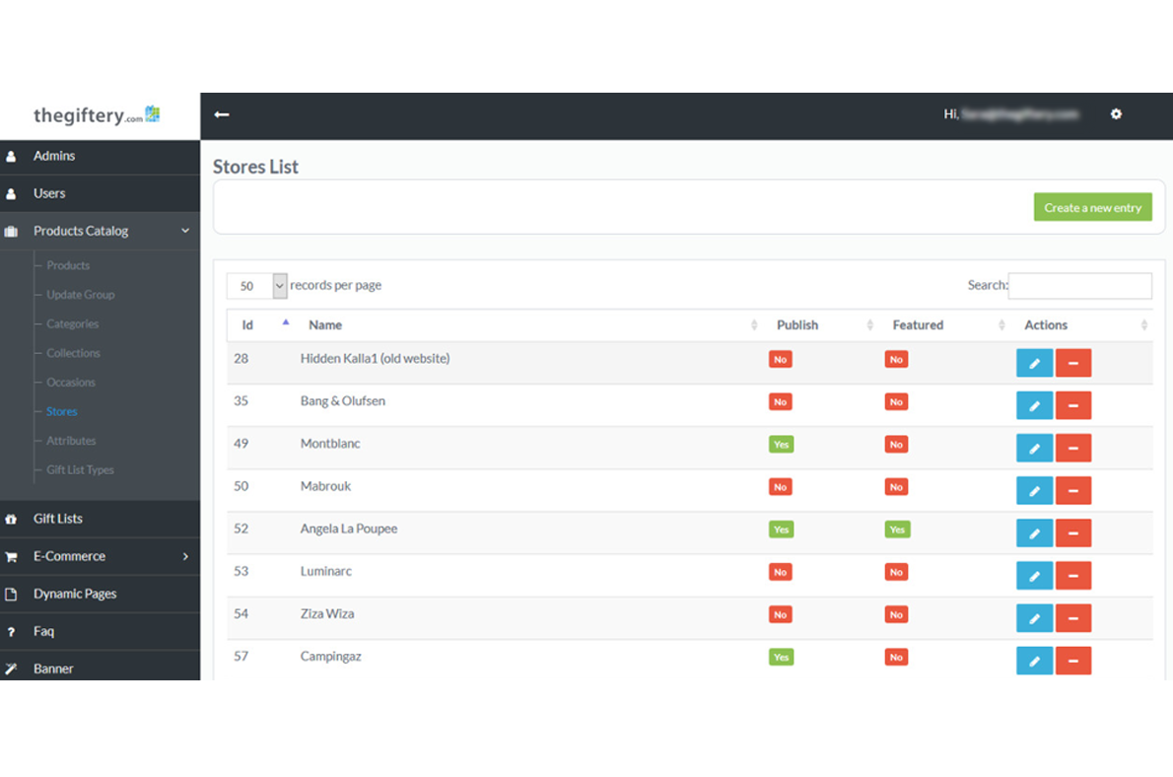Click the Faq question mark icon
This screenshot has width=1173, height=777.
pyautogui.click(x=11, y=632)
